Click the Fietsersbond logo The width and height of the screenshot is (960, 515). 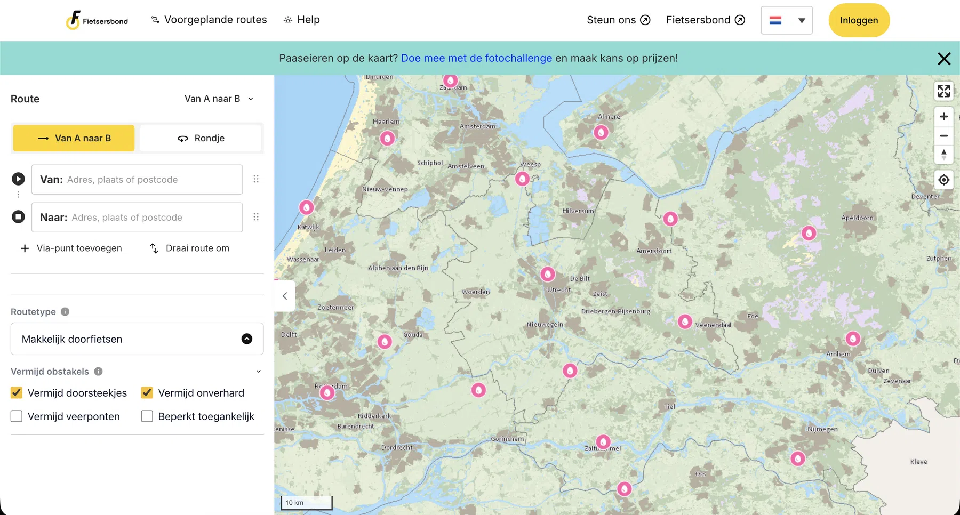97,20
